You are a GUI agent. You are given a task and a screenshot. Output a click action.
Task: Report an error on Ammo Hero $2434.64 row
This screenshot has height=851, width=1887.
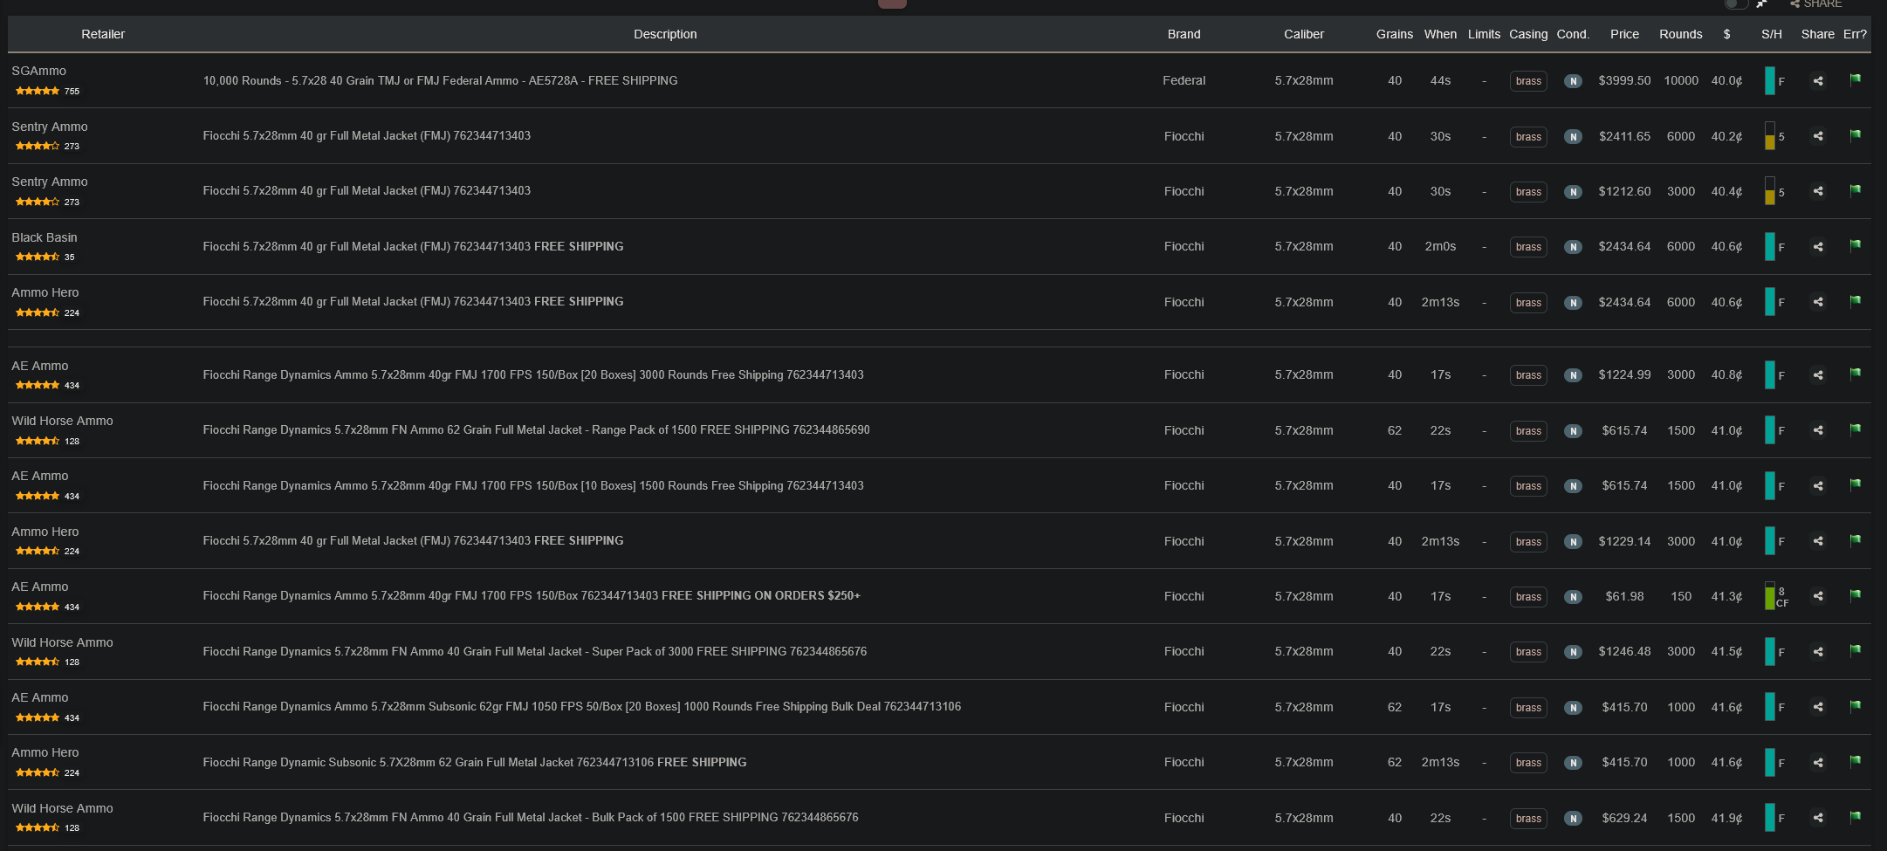coord(1855,301)
